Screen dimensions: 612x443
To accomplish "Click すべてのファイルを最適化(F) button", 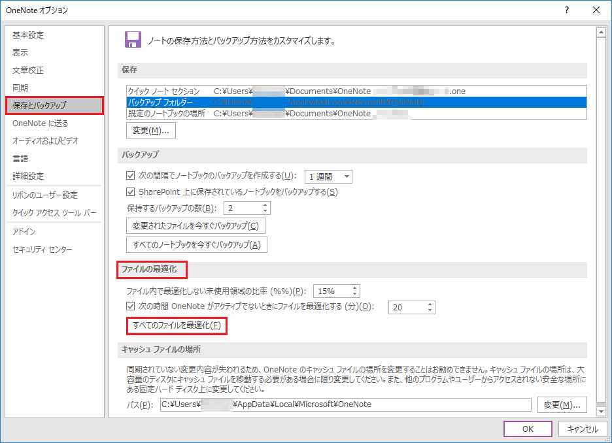I will coord(177,325).
